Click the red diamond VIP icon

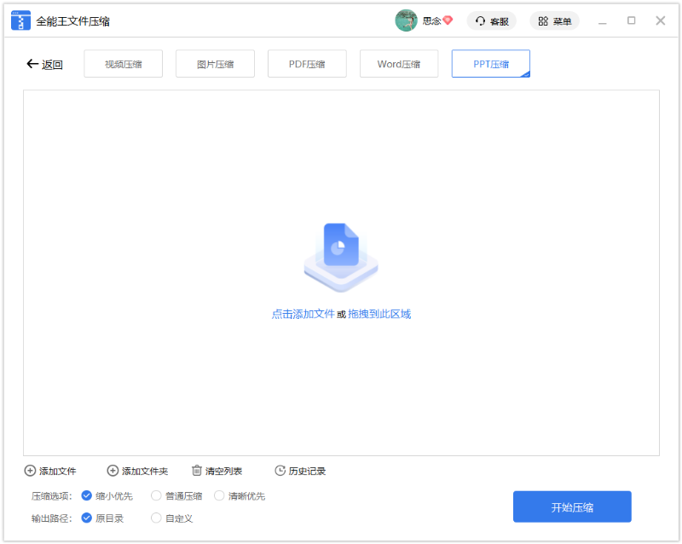pyautogui.click(x=448, y=20)
